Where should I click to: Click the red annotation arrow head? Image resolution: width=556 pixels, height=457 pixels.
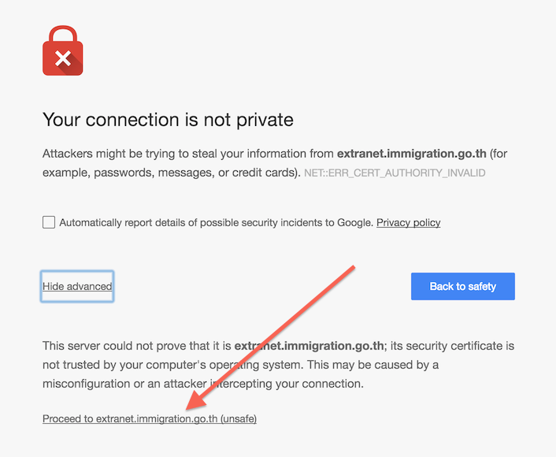[195, 401]
